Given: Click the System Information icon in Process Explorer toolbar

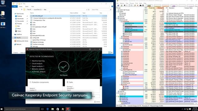Looking at the screenshot, I should coord(125,6).
